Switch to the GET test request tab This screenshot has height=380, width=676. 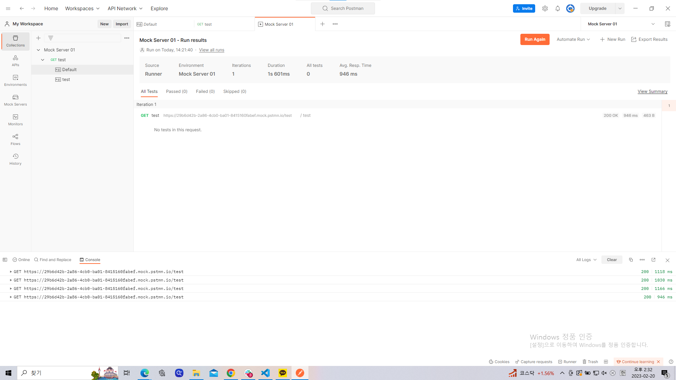tap(224, 24)
